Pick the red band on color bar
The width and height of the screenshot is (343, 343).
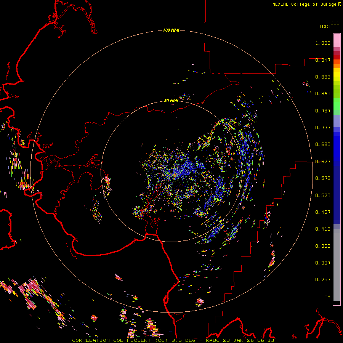337,57
